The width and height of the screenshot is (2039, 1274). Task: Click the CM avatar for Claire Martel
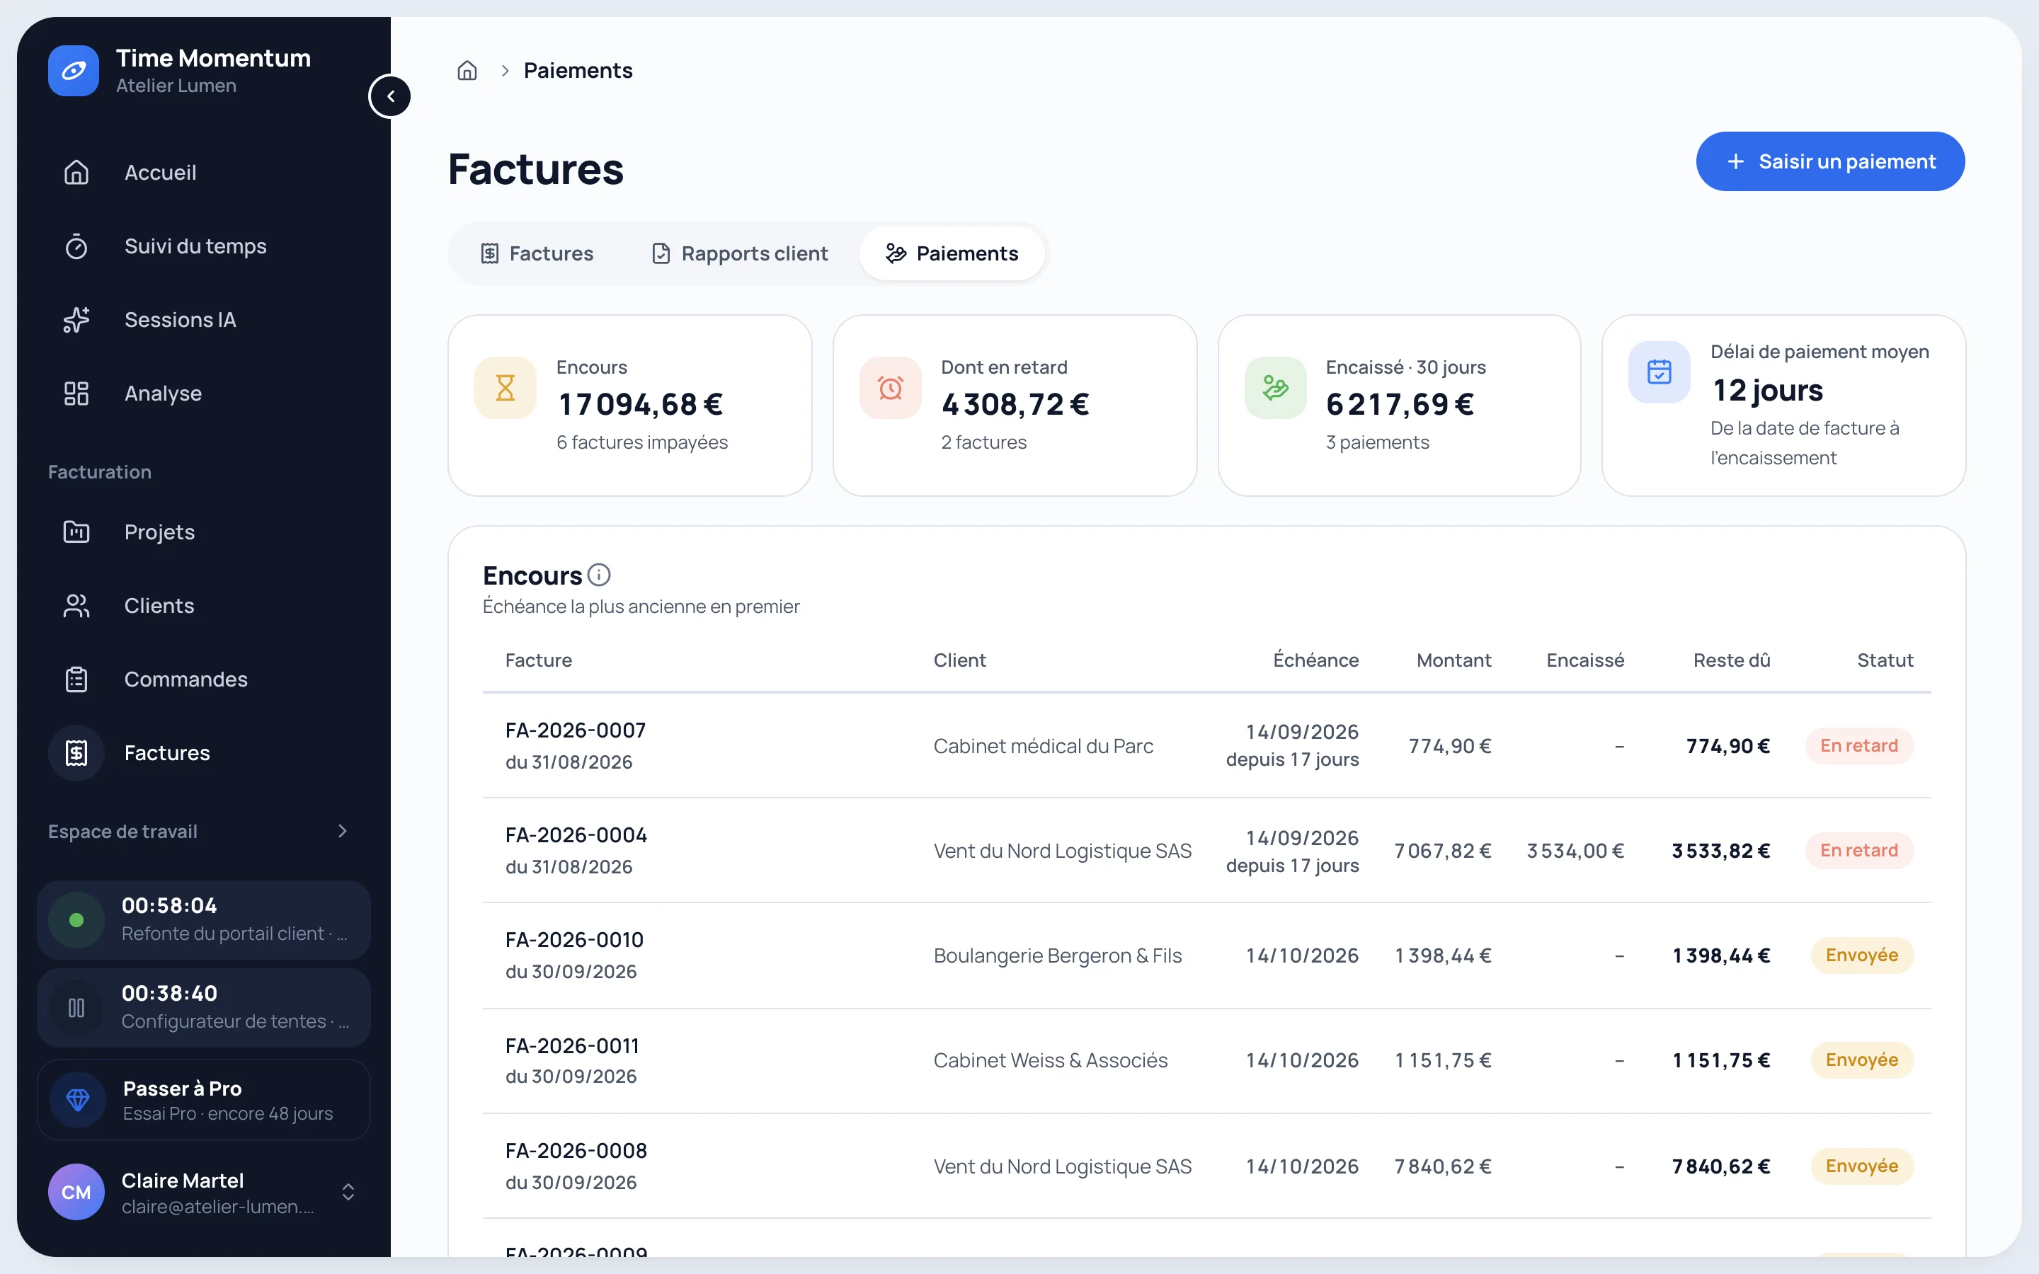(76, 1193)
